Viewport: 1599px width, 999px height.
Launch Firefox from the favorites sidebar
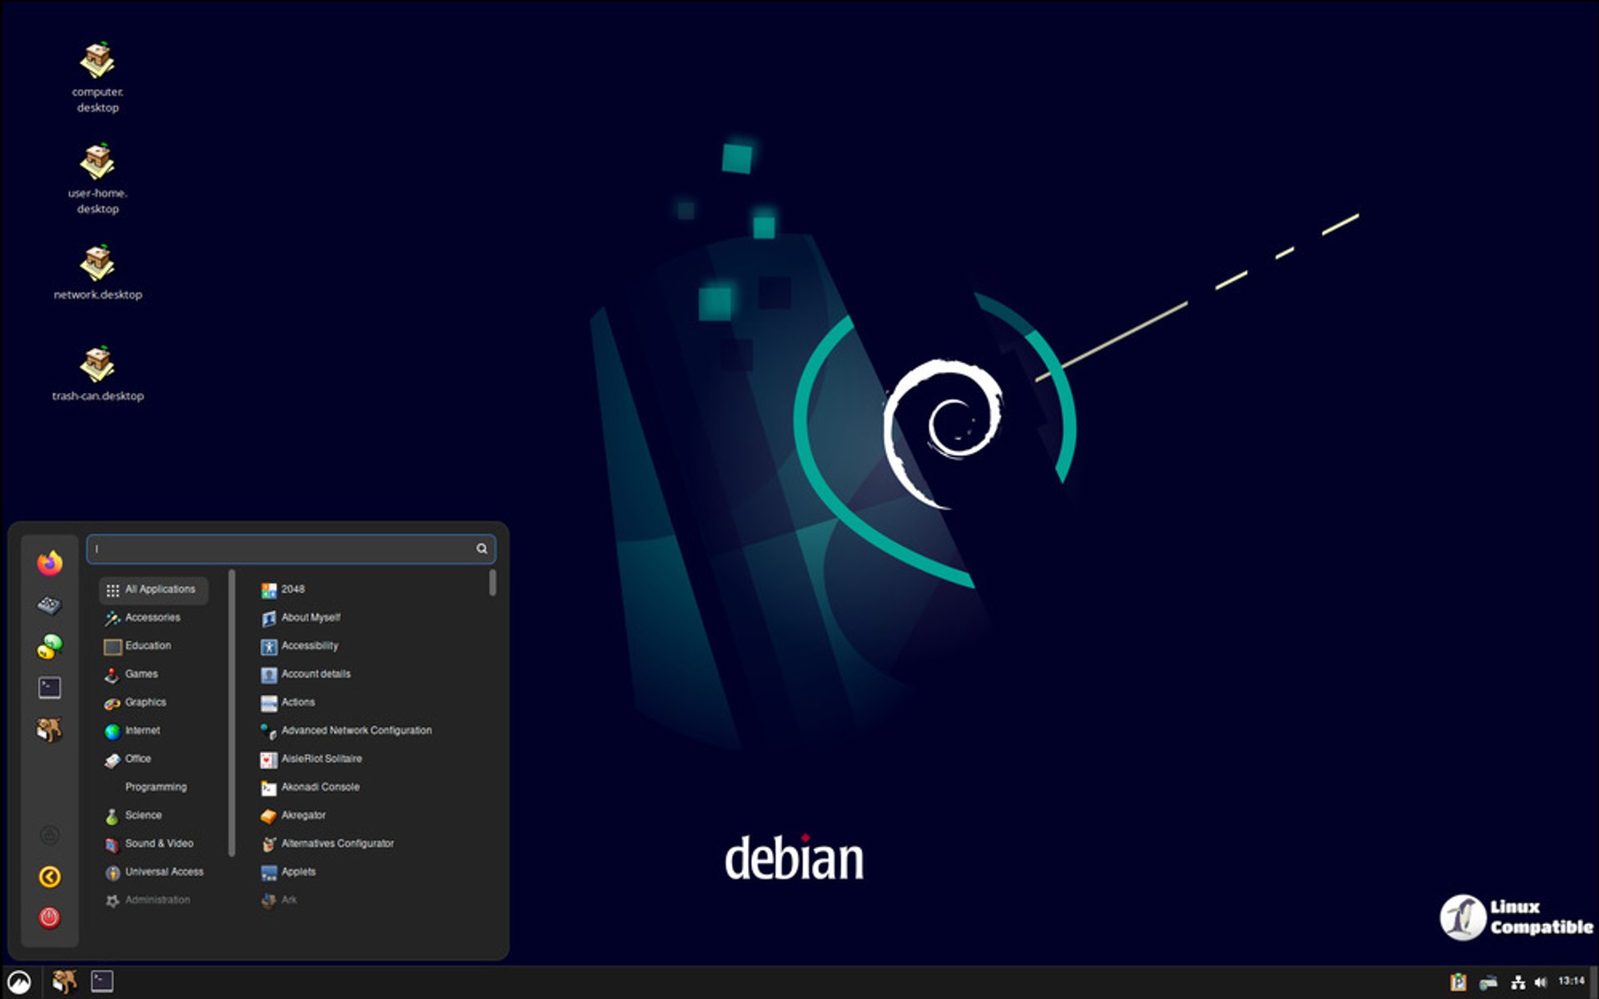click(50, 564)
